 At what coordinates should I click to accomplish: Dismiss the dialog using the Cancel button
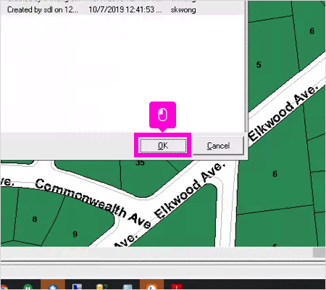click(218, 146)
